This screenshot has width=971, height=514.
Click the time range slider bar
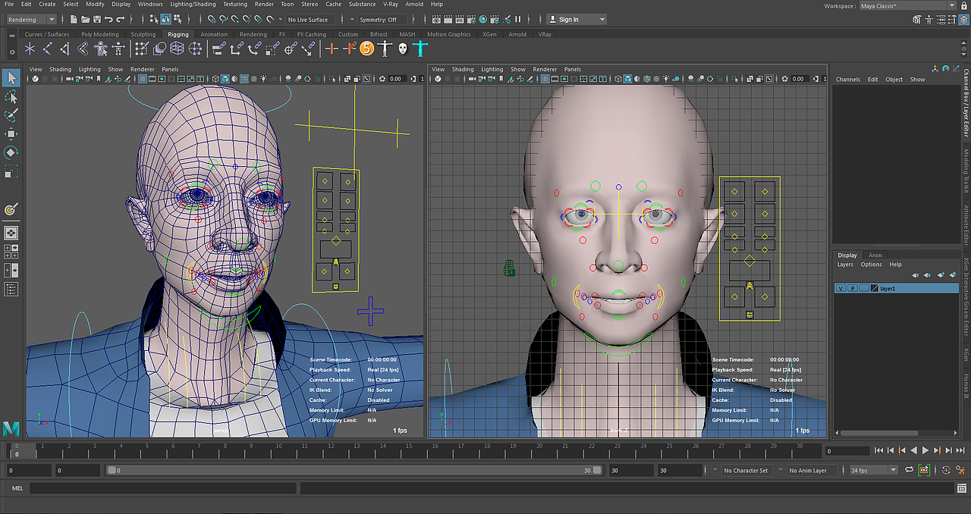pos(349,470)
